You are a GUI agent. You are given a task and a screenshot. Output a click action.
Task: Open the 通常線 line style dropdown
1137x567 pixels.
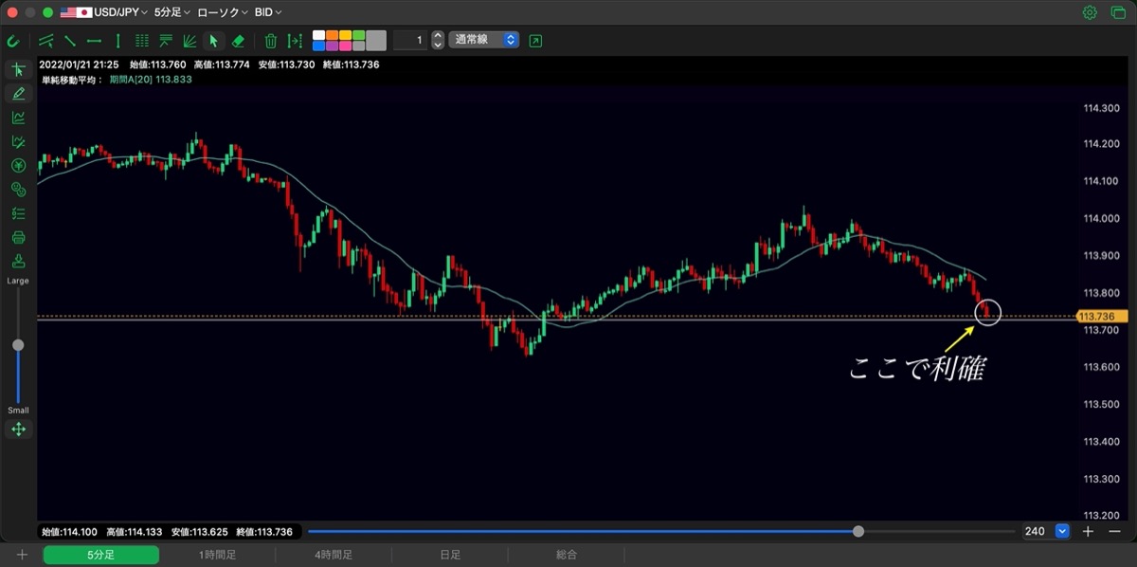[484, 40]
